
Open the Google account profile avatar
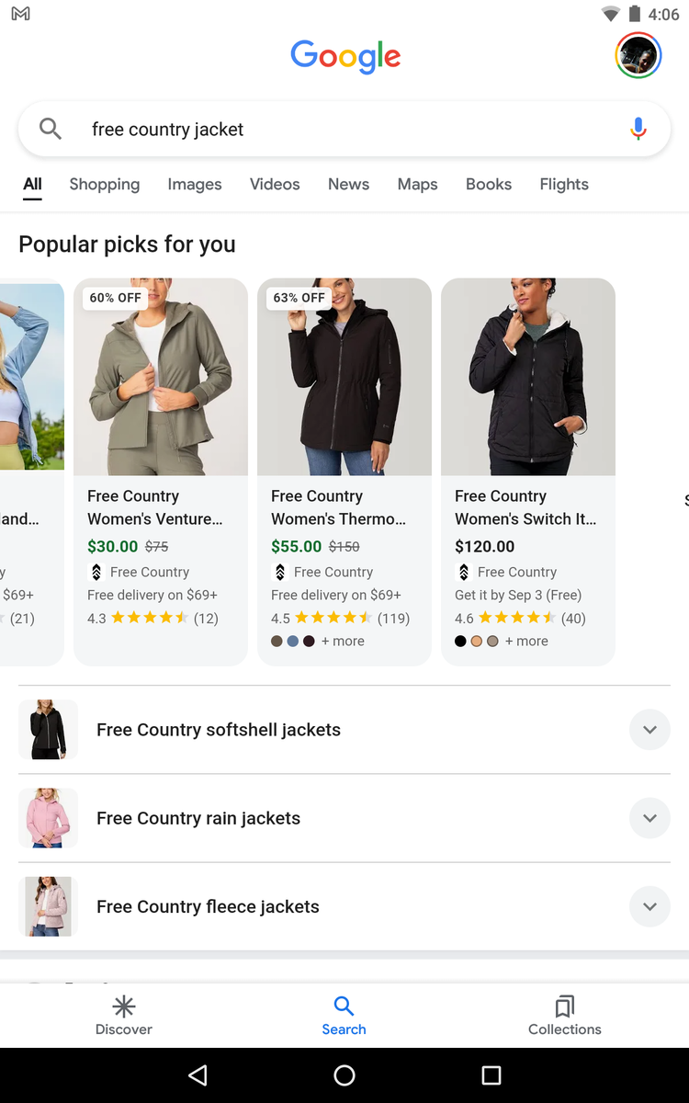638,56
